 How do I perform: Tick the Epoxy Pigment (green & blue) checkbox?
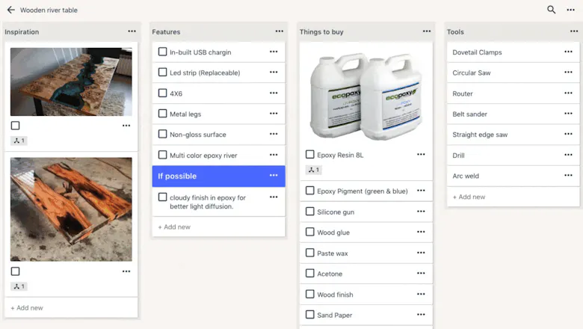pyautogui.click(x=309, y=191)
